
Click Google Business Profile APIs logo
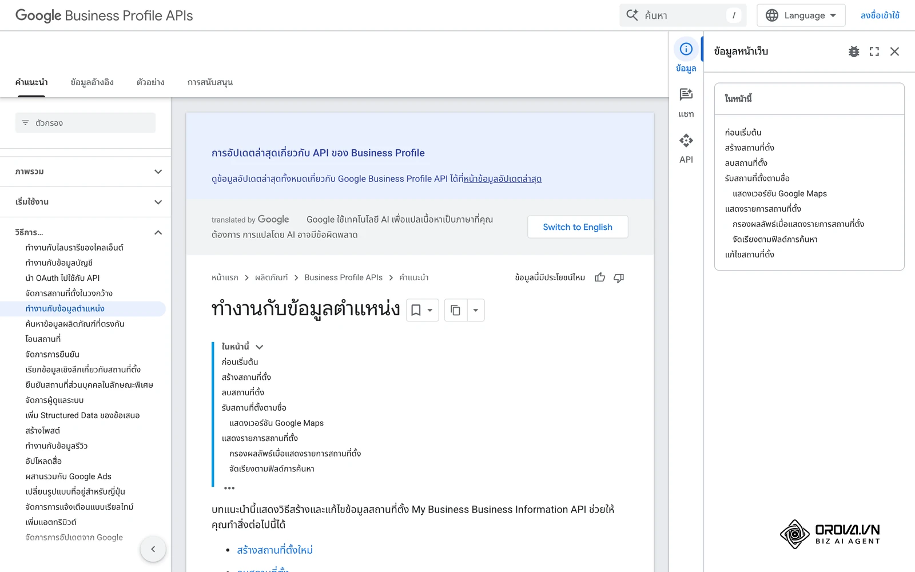(104, 15)
